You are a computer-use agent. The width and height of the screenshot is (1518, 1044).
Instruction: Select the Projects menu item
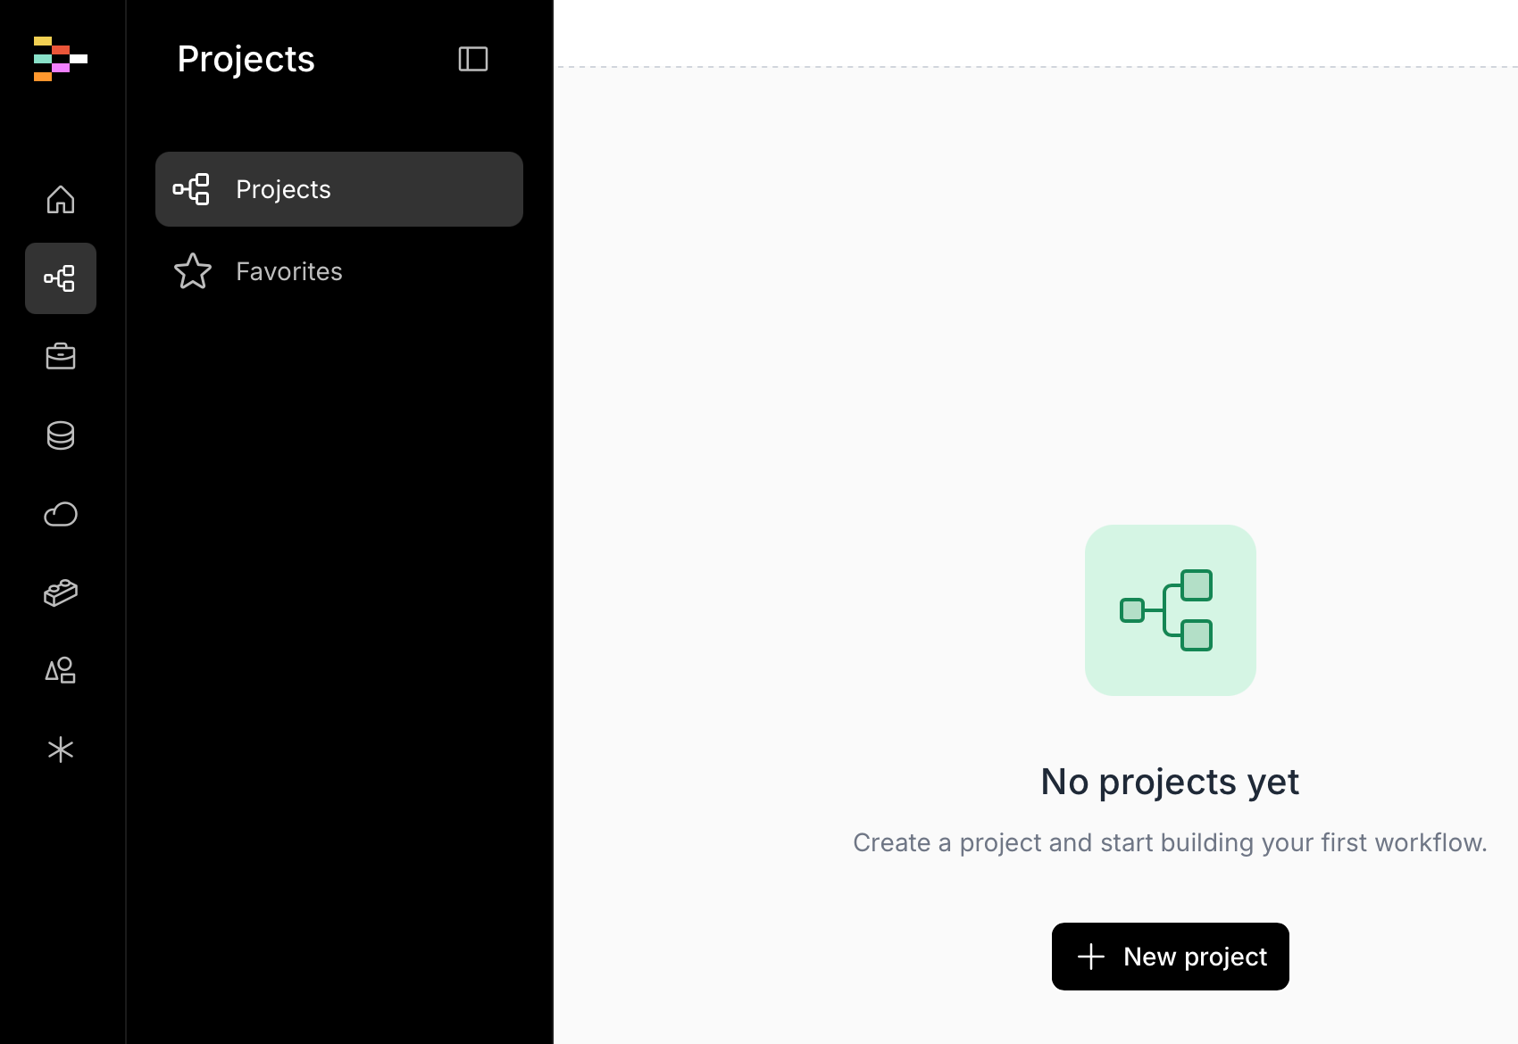[339, 189]
